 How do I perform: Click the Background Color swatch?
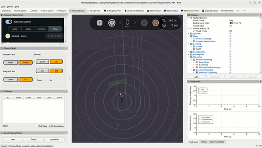tap(231, 23)
